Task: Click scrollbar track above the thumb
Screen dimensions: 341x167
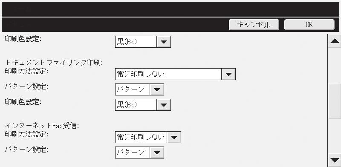Action: pyautogui.click(x=335, y=65)
